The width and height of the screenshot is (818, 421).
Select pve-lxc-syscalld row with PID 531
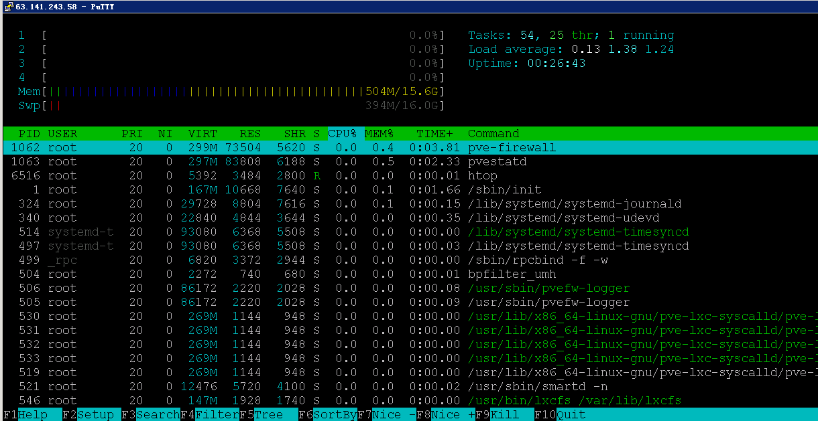coord(409,330)
